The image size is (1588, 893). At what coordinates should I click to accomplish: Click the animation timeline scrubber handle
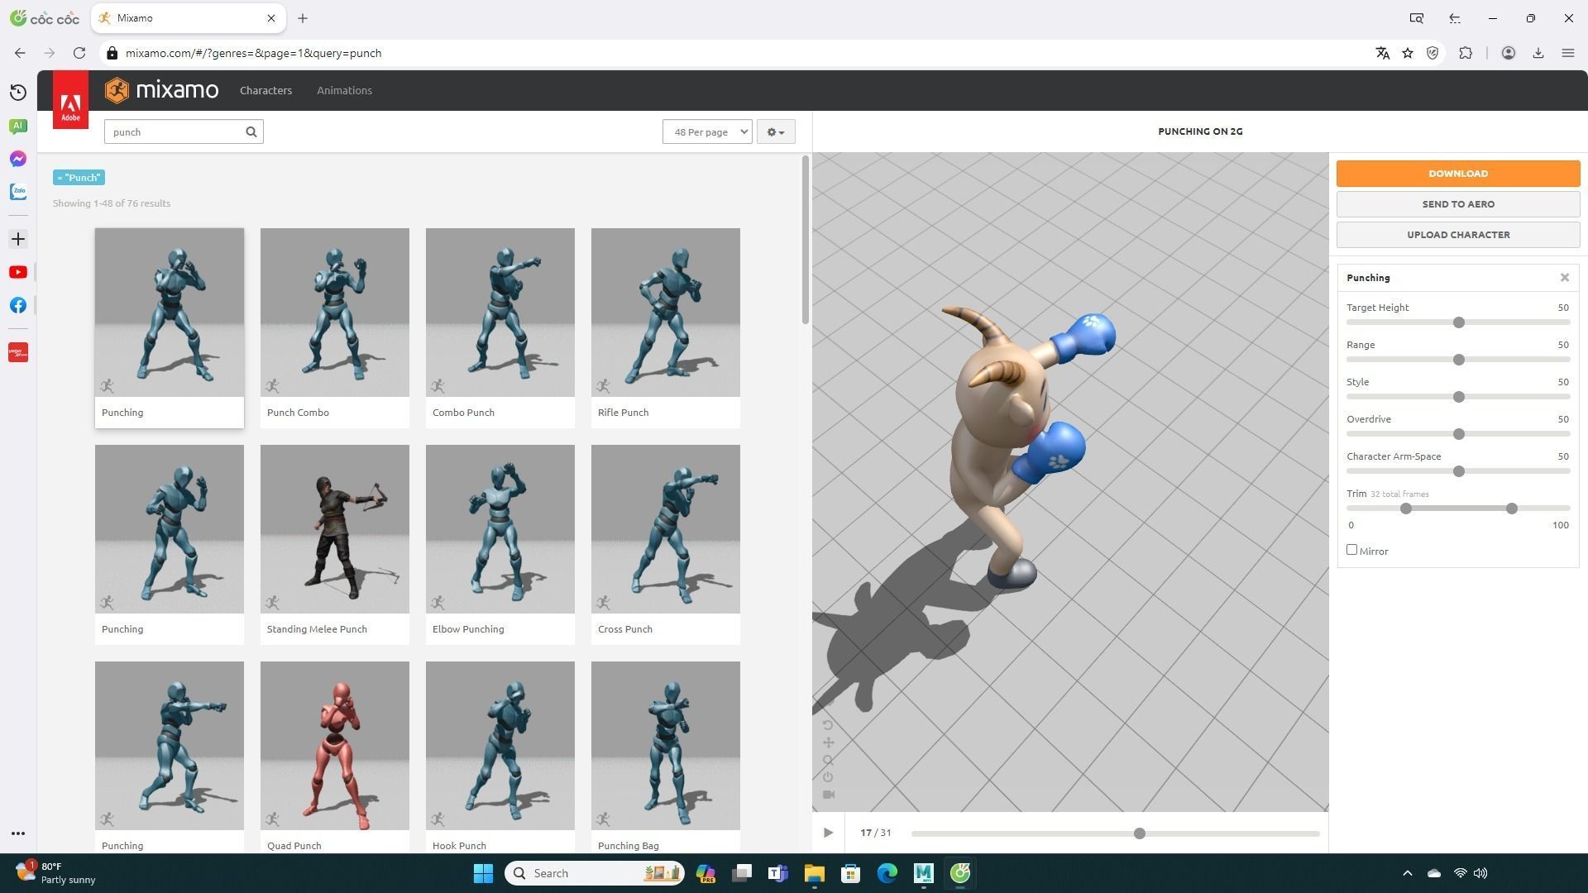coord(1140,833)
